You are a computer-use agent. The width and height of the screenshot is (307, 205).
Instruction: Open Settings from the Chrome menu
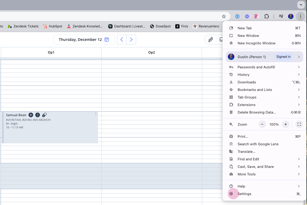(264, 194)
